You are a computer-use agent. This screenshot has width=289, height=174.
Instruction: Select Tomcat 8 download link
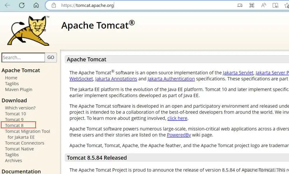click(x=14, y=125)
